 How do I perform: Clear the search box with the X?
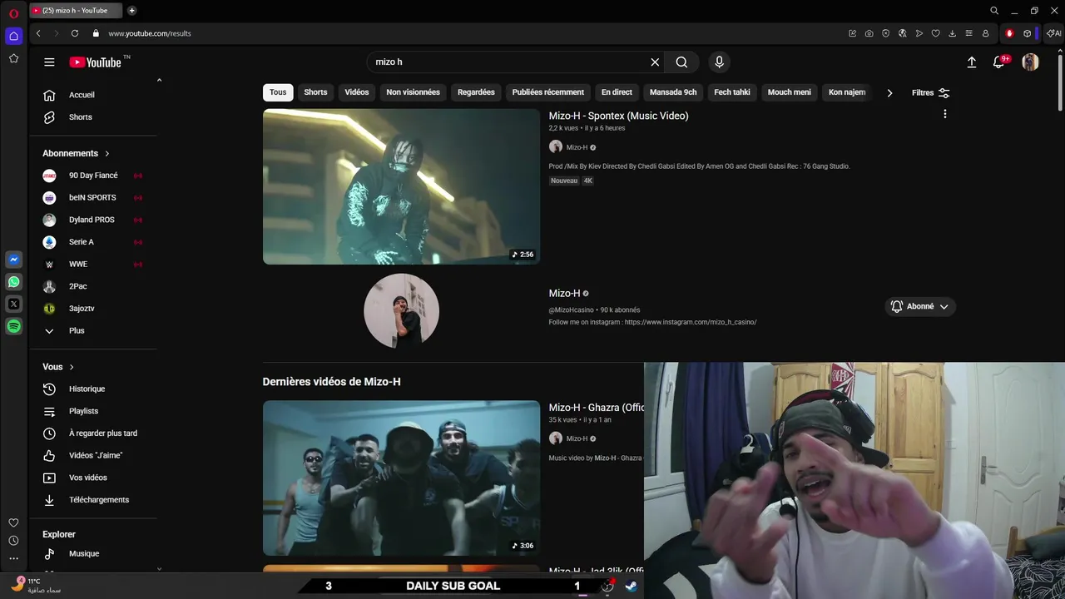tap(655, 62)
